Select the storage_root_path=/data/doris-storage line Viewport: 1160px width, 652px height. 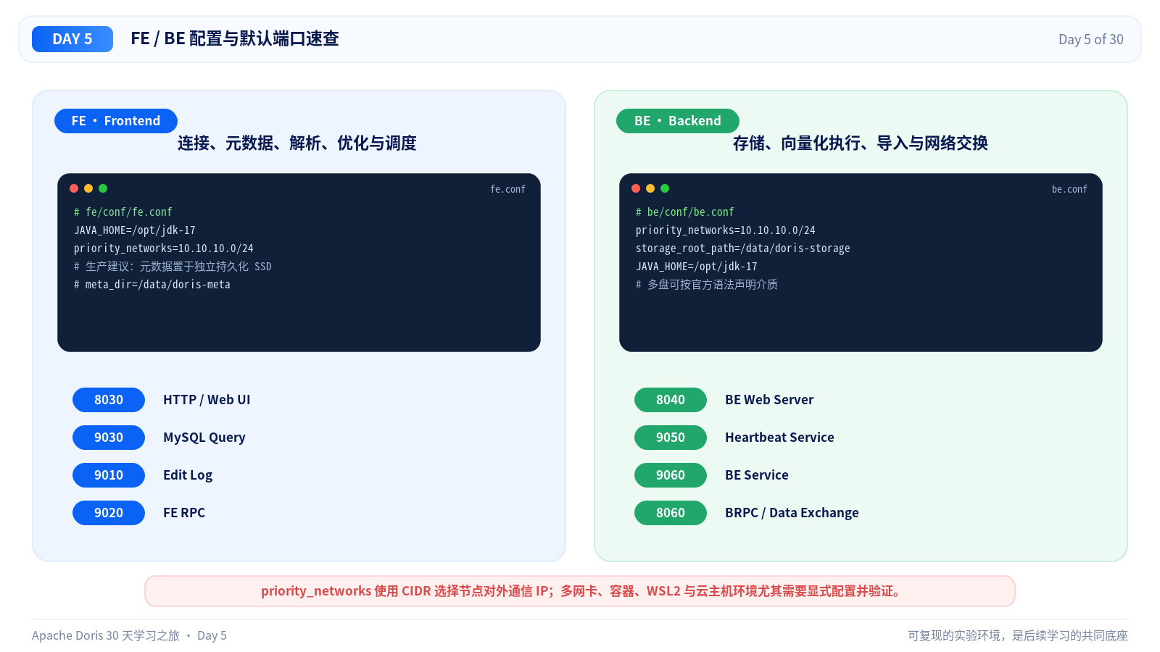pyautogui.click(x=743, y=248)
